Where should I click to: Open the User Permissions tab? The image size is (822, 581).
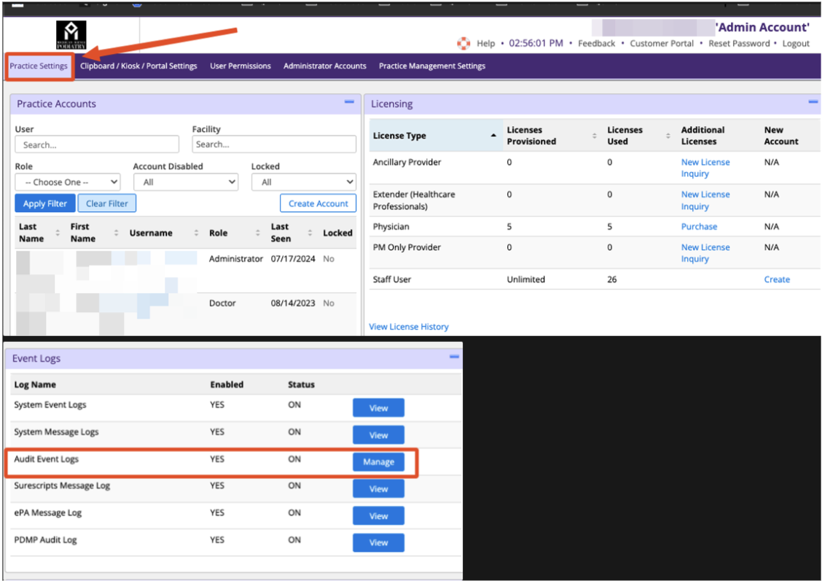point(240,66)
